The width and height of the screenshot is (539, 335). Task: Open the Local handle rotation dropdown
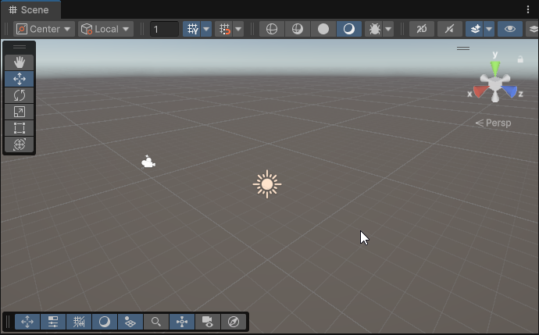pos(106,29)
